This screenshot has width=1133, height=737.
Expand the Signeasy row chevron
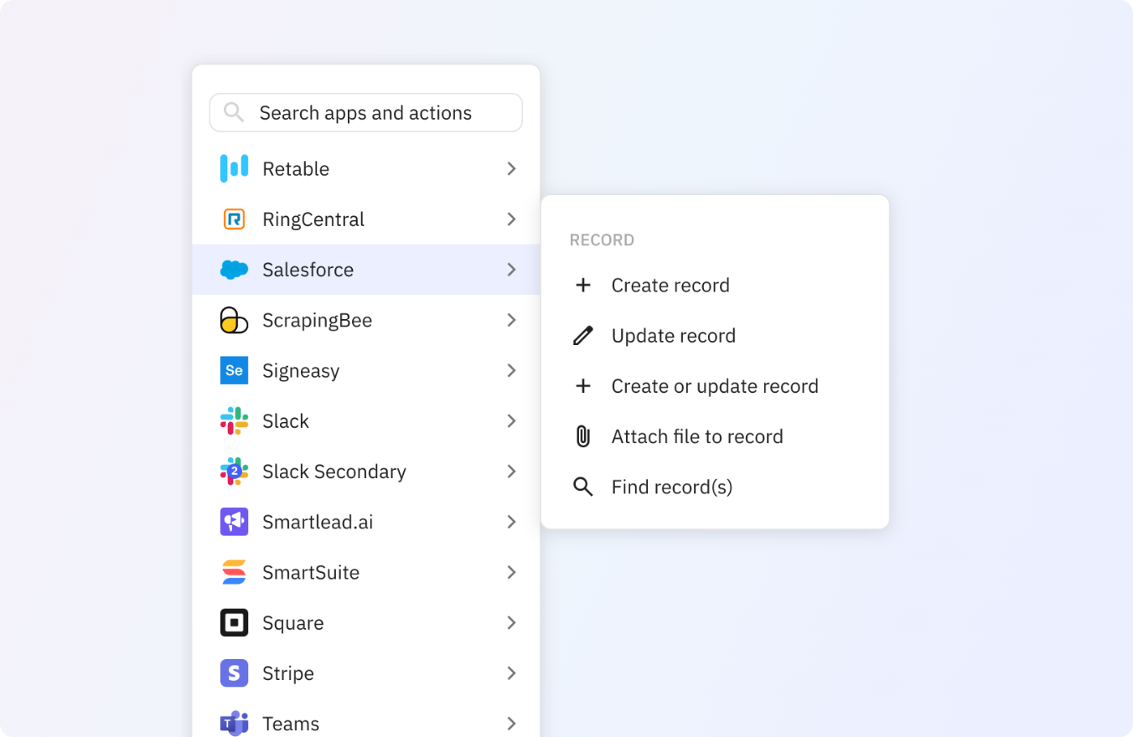(x=511, y=370)
